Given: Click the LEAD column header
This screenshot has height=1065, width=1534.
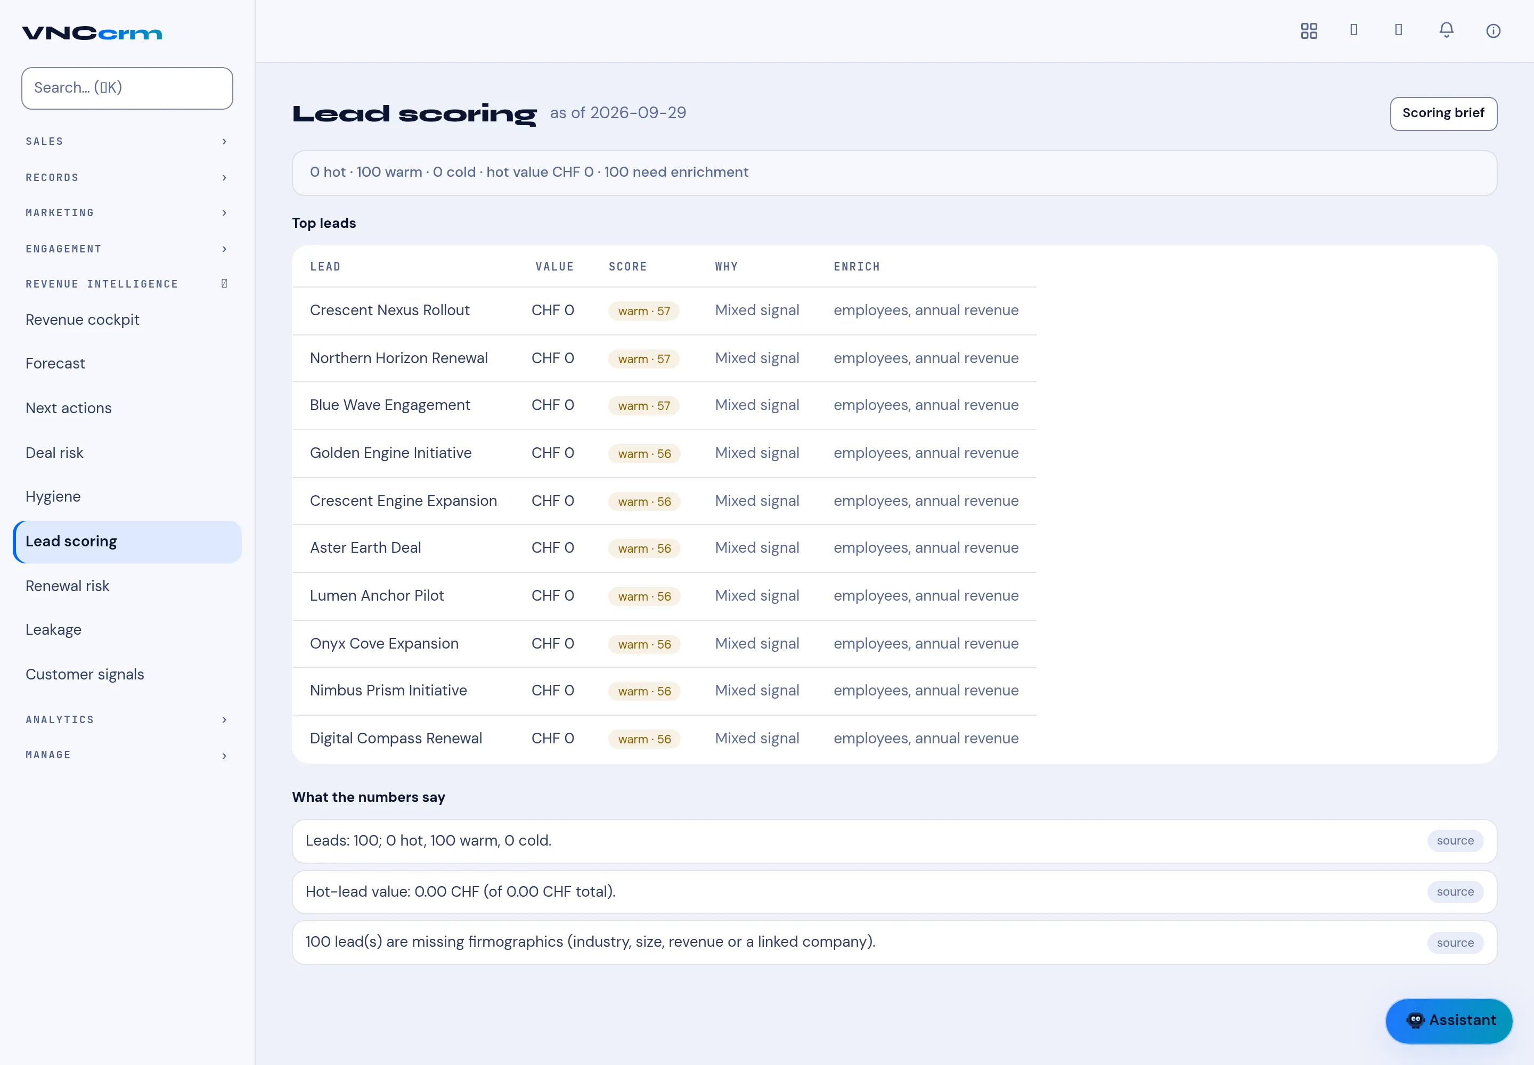Looking at the screenshot, I should tap(325, 267).
